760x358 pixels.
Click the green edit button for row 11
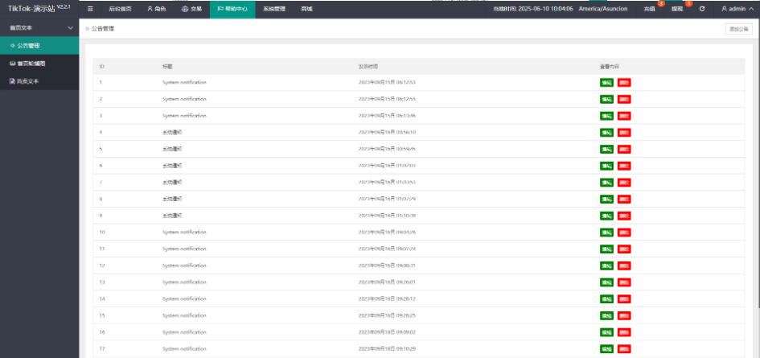click(x=606, y=249)
